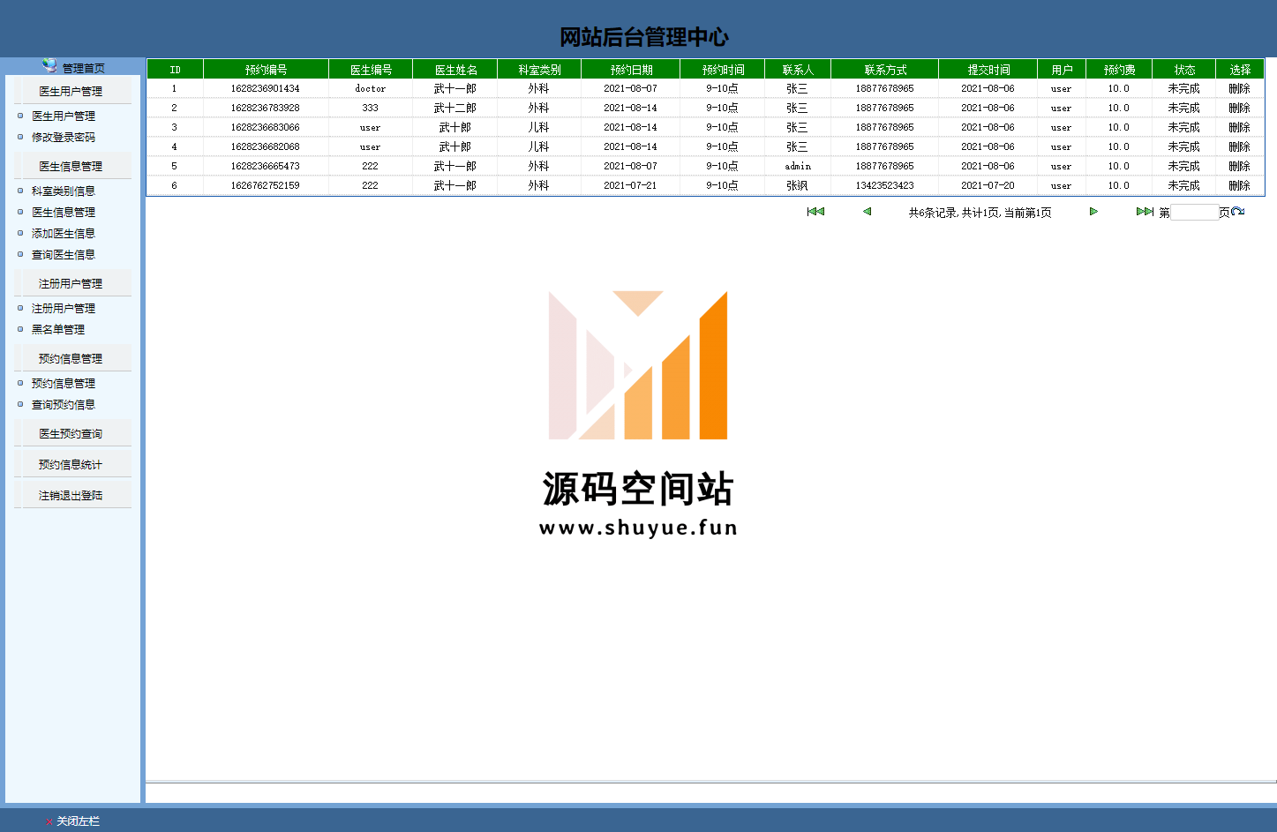The height and width of the screenshot is (832, 1277).
Task: Open the 医生信息管理 sidebar link
Action: [x=64, y=212]
